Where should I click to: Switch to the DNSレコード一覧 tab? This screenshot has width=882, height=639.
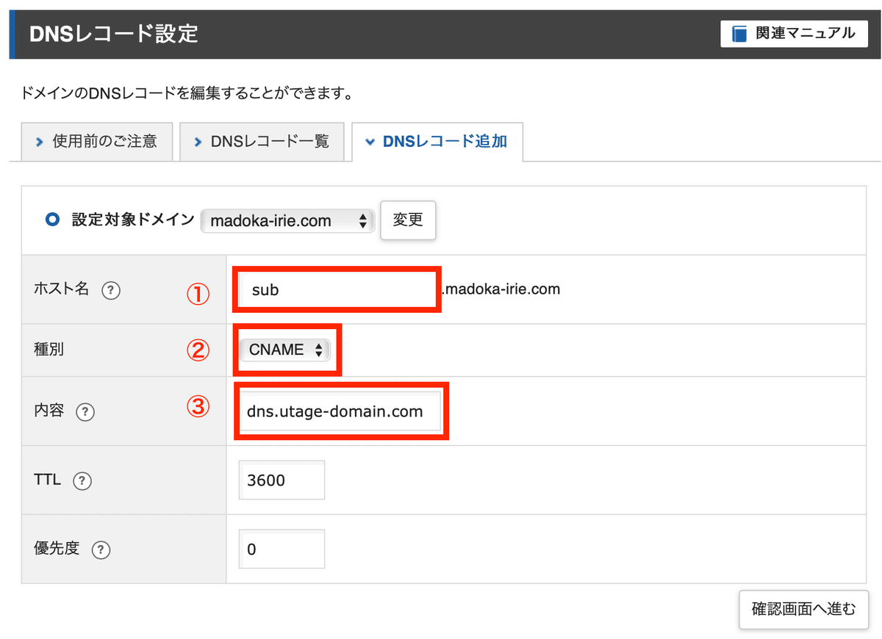[262, 142]
